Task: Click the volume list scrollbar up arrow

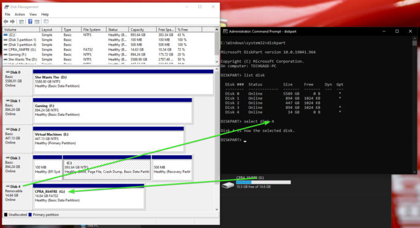Action: point(217,30)
